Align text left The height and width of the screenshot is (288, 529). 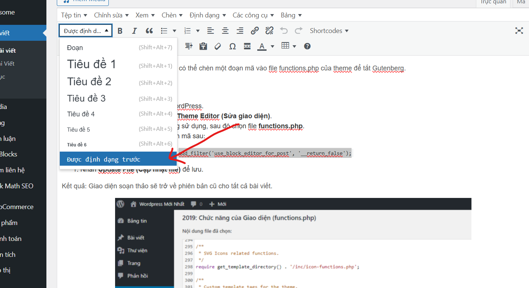point(210,31)
